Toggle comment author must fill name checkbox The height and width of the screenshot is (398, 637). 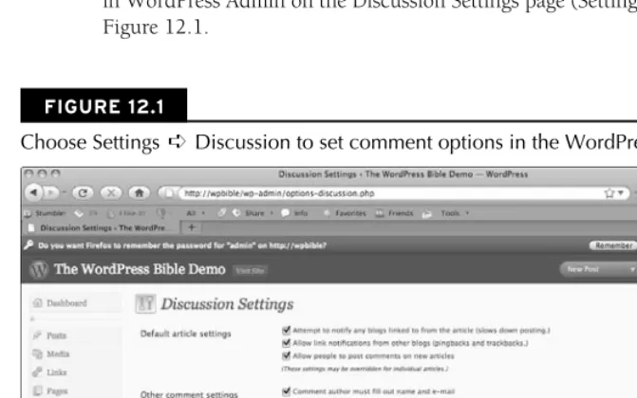[287, 391]
